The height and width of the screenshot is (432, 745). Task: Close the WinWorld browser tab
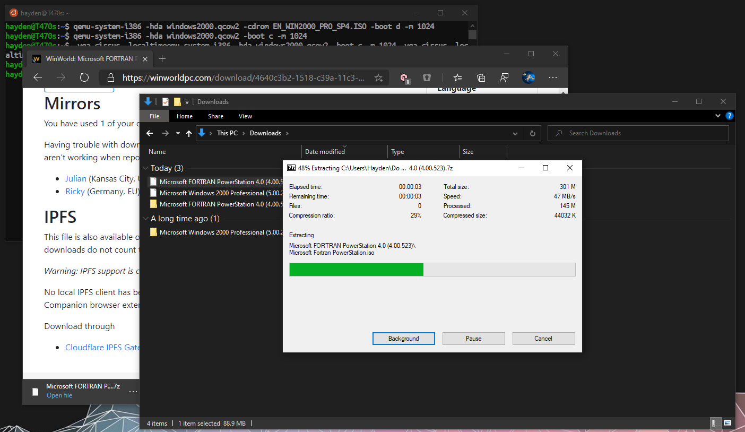click(145, 58)
